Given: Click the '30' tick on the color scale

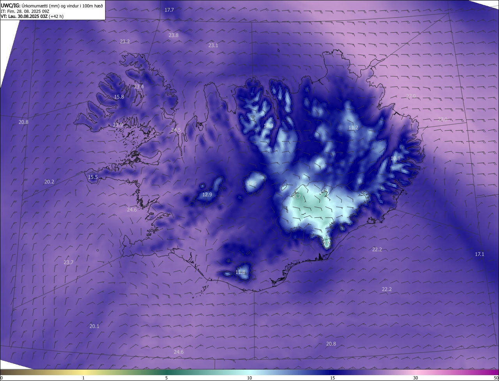Looking at the screenshot, I should [x=416, y=378].
